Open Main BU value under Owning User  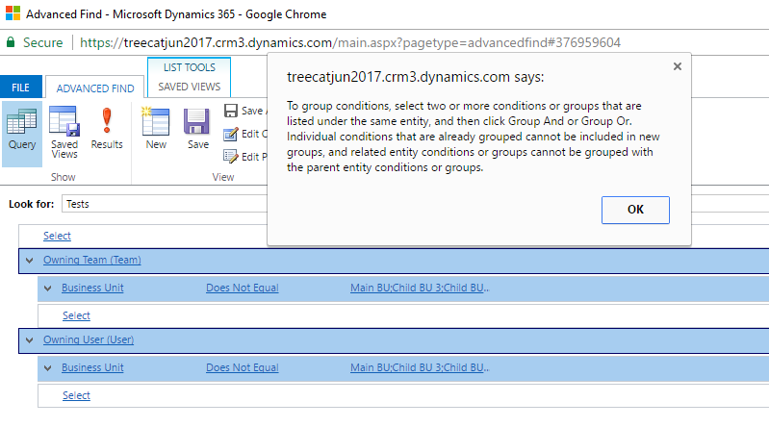click(420, 367)
